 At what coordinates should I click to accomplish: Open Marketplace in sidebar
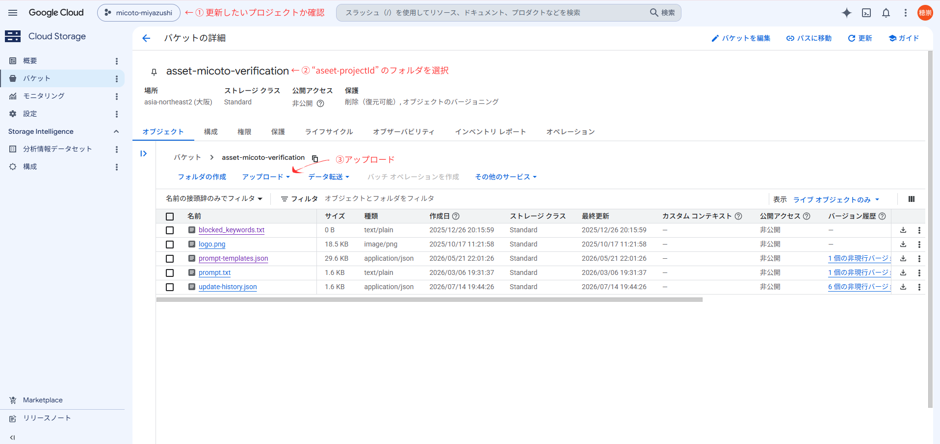click(x=43, y=400)
